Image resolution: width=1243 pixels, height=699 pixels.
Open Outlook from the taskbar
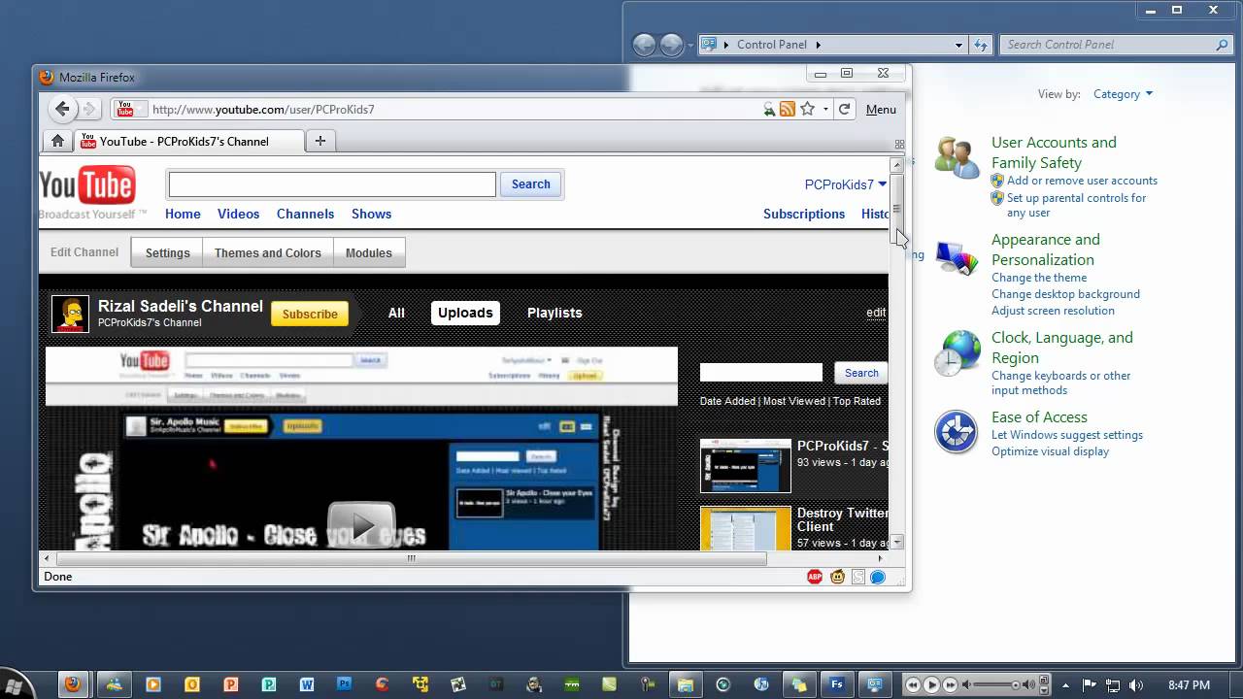tap(191, 684)
